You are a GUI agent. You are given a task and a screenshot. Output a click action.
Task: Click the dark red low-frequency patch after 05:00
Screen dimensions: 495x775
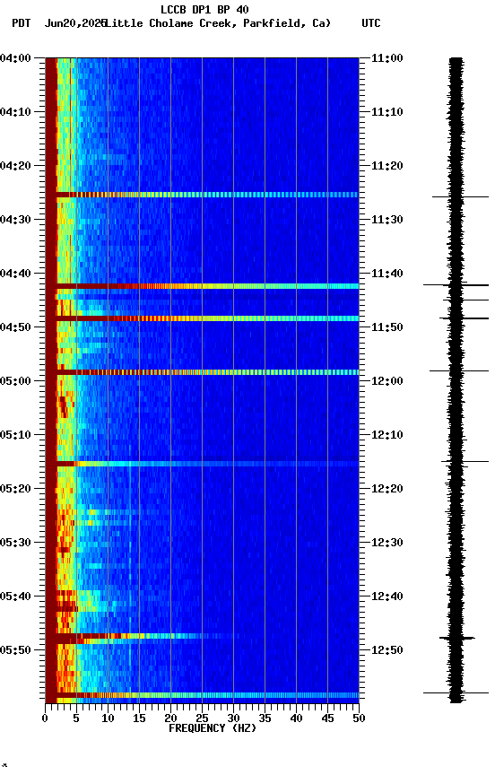[x=63, y=405]
